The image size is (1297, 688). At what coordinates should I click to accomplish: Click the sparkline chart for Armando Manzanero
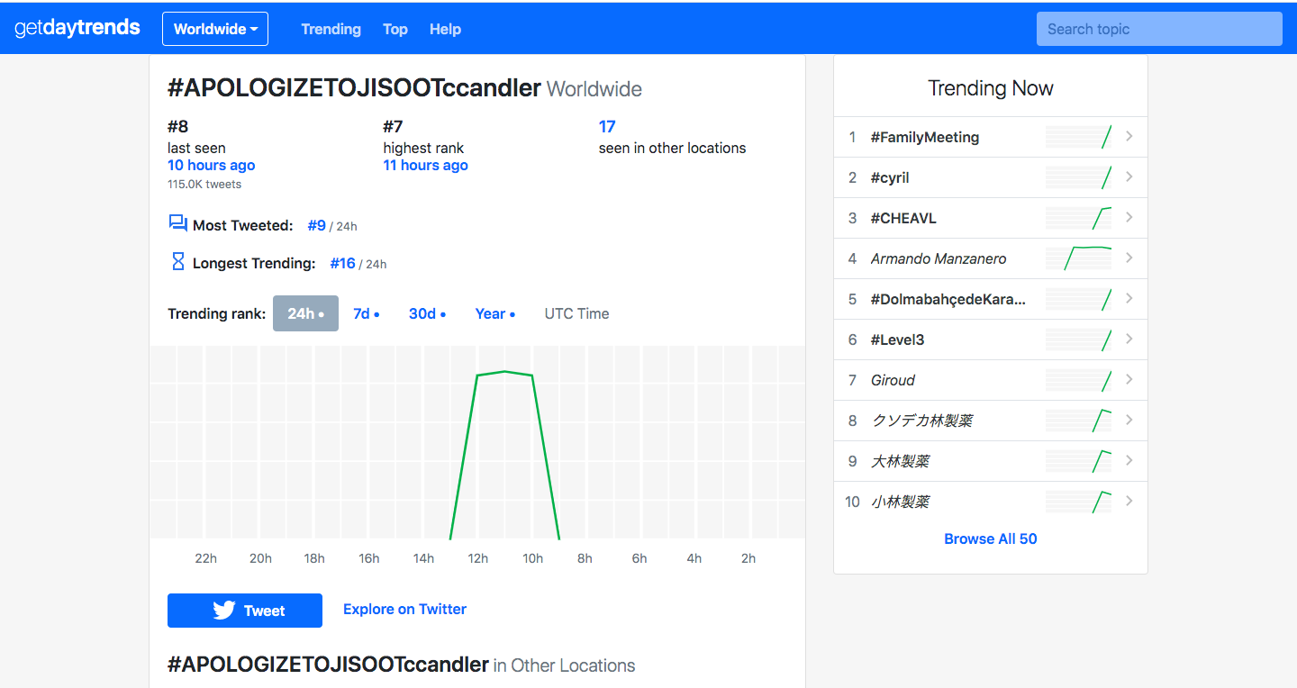tap(1078, 258)
